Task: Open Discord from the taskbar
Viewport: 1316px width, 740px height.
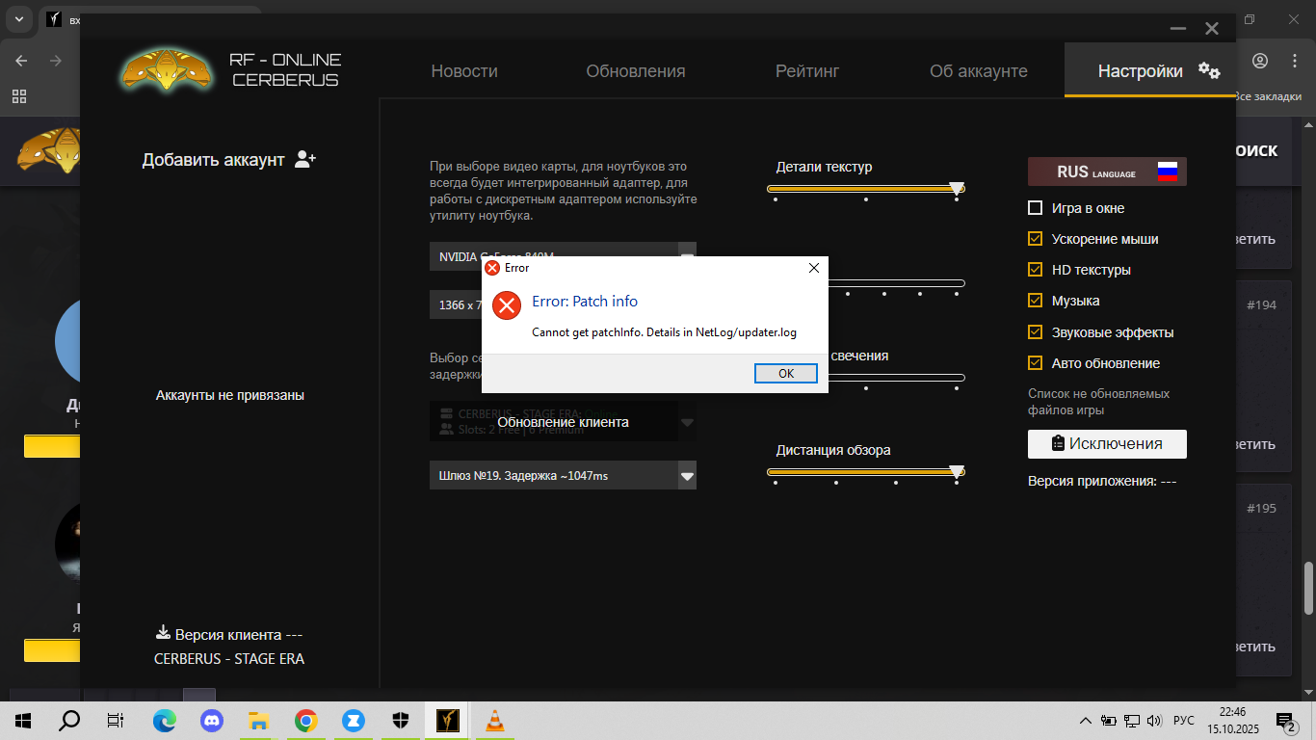Action: pyautogui.click(x=212, y=720)
